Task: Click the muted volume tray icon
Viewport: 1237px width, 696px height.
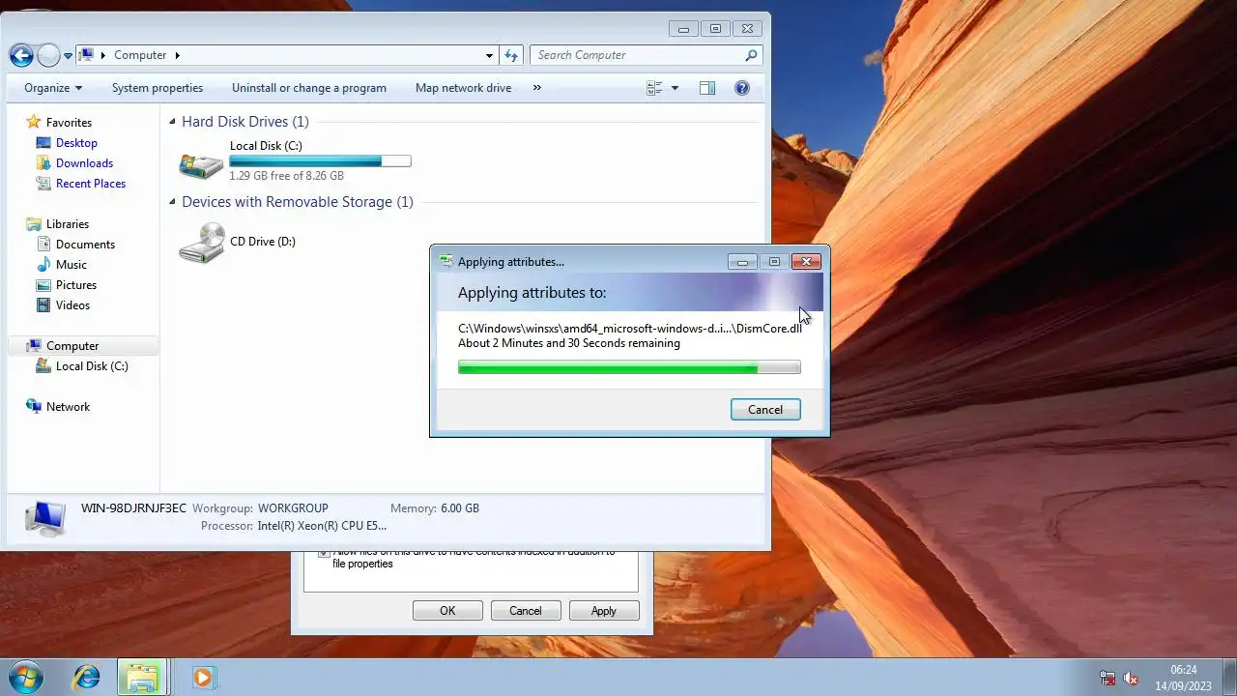Action: [x=1130, y=679]
